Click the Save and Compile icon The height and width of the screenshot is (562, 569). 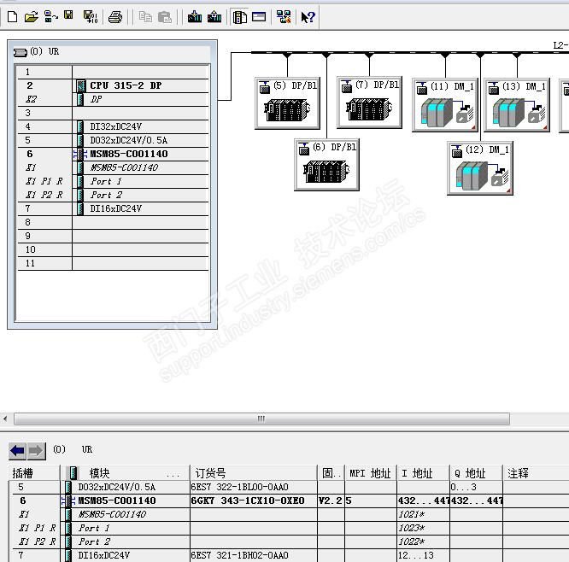click(91, 17)
